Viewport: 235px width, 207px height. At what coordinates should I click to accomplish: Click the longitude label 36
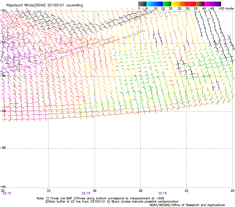click(94, 191)
